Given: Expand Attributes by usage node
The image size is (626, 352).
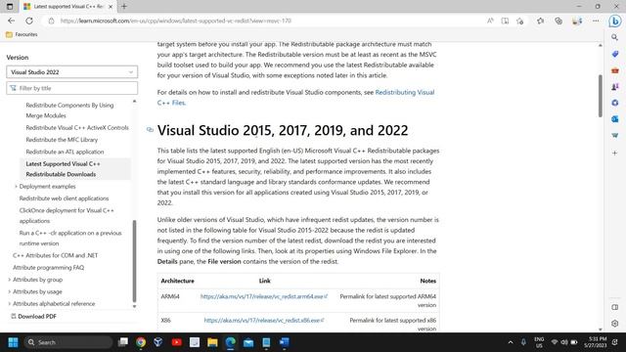Looking at the screenshot, I should (x=10, y=291).
